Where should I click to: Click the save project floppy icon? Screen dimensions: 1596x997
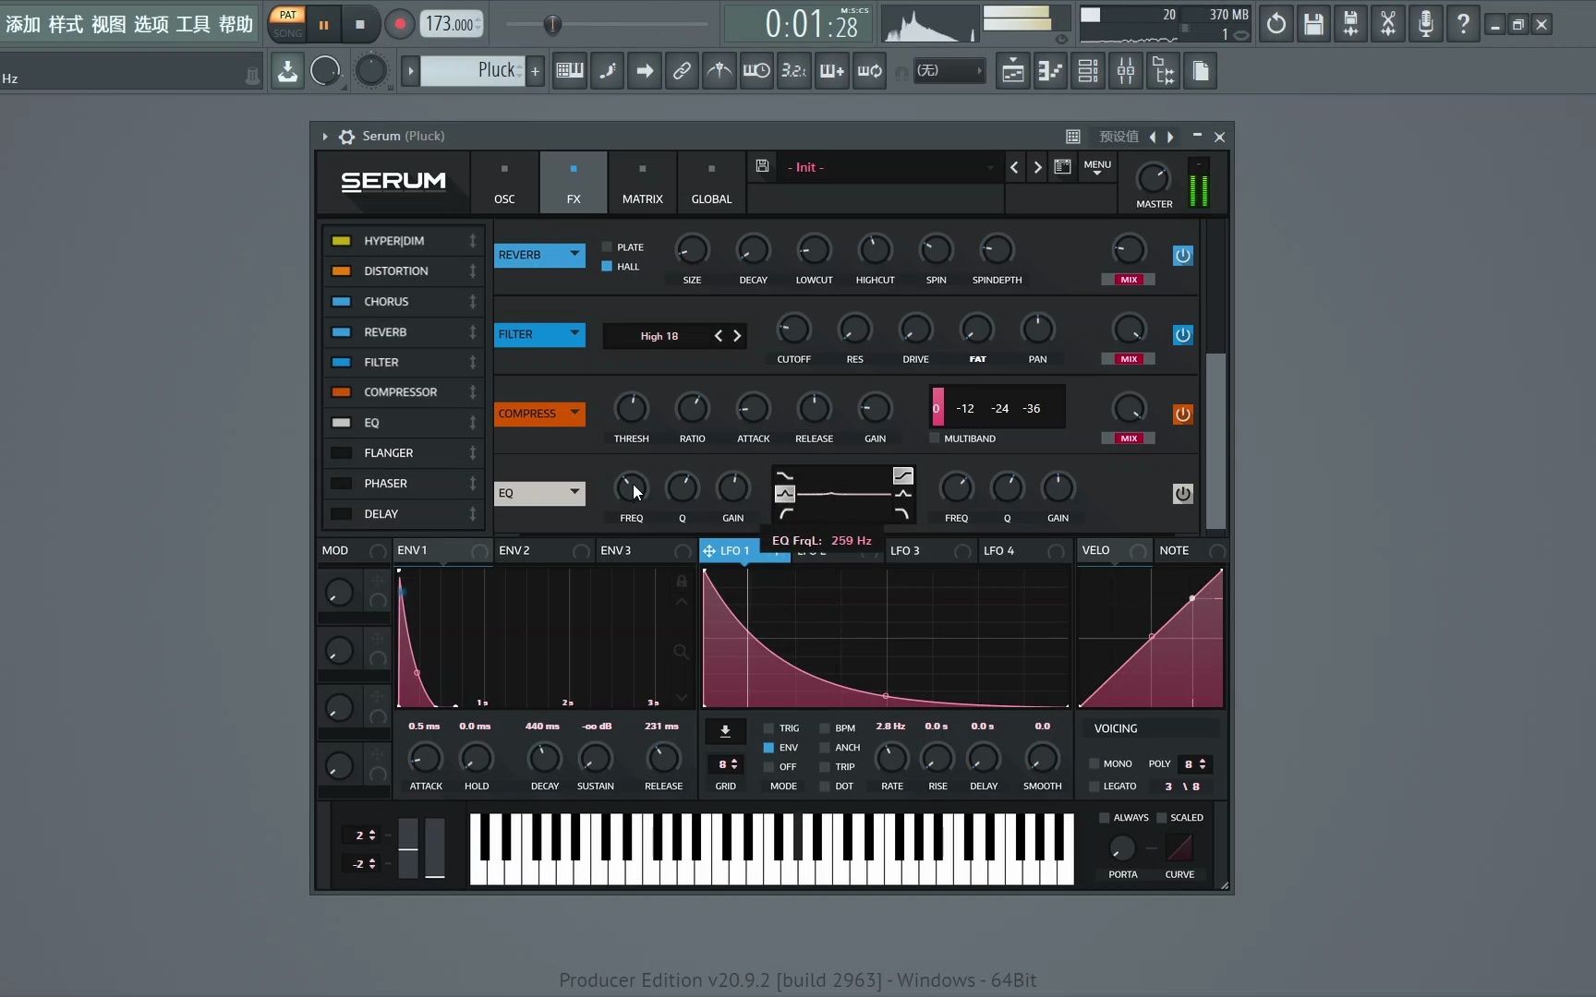[x=1313, y=24]
